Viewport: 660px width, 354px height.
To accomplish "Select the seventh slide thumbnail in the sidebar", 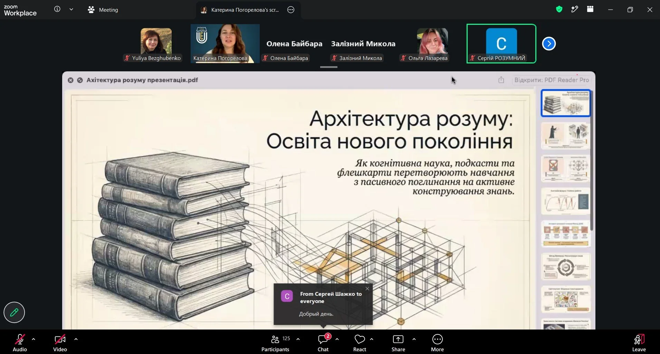I will 566,299.
